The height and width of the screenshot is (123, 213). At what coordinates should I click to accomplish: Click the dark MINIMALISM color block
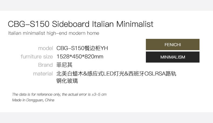tap(173, 57)
